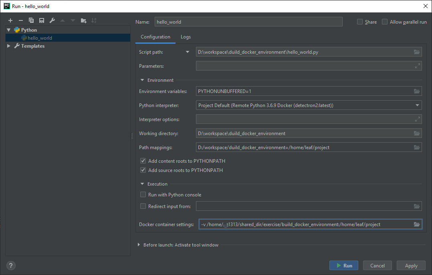Switch to the Logs tab
This screenshot has height=275, width=432.
[186, 36]
